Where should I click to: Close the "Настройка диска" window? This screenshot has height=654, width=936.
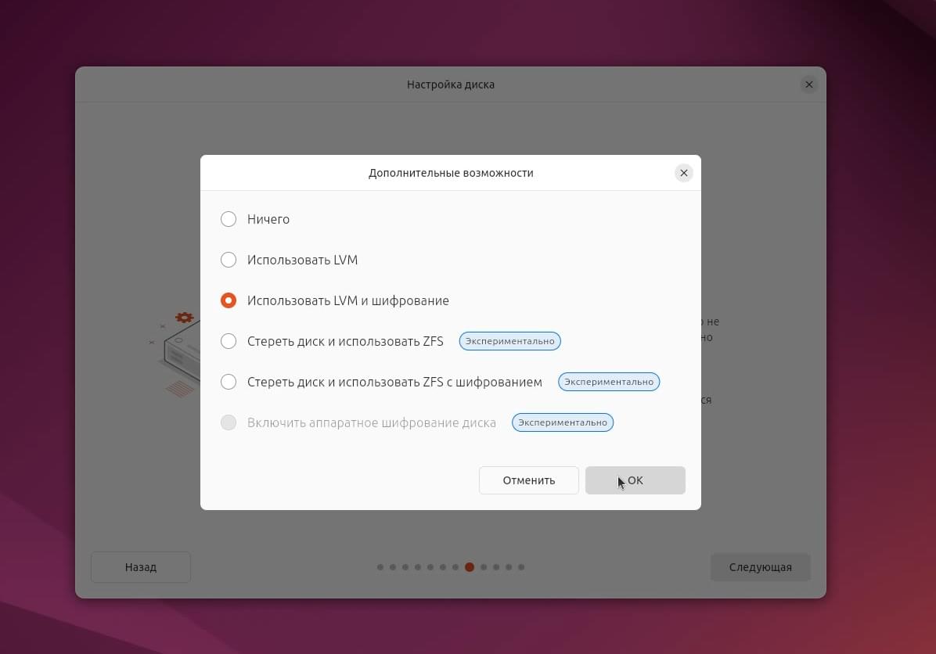pos(809,84)
